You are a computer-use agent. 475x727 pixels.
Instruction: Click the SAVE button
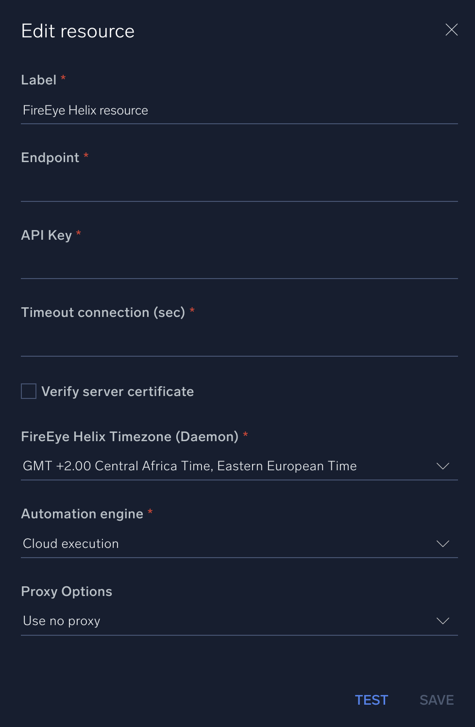click(436, 699)
